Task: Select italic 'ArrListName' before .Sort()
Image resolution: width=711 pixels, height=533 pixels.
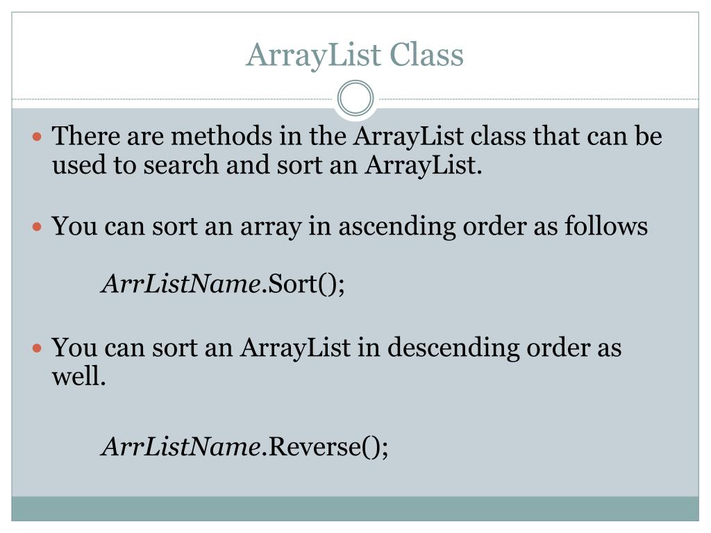Action: click(181, 284)
